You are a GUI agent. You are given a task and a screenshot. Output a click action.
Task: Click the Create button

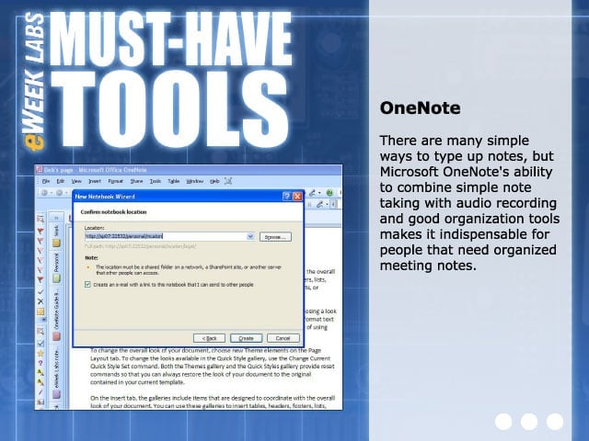[x=246, y=338]
